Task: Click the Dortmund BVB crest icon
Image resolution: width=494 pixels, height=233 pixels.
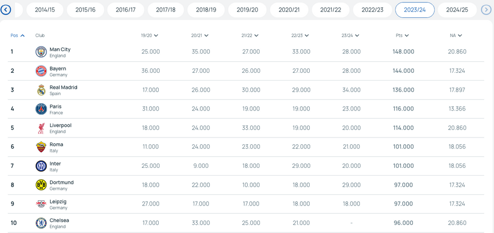Action: pyautogui.click(x=41, y=185)
